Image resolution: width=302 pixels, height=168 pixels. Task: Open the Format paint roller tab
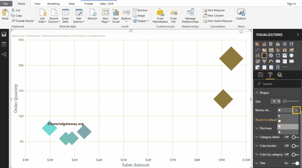pos(270,75)
